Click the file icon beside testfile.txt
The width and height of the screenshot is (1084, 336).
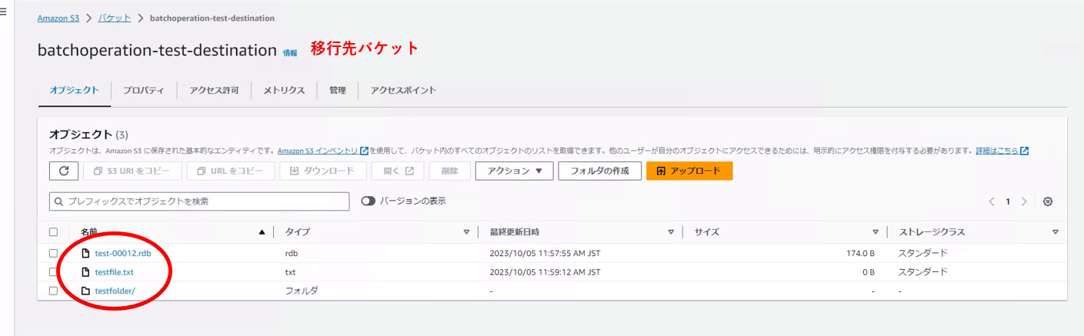(86, 272)
